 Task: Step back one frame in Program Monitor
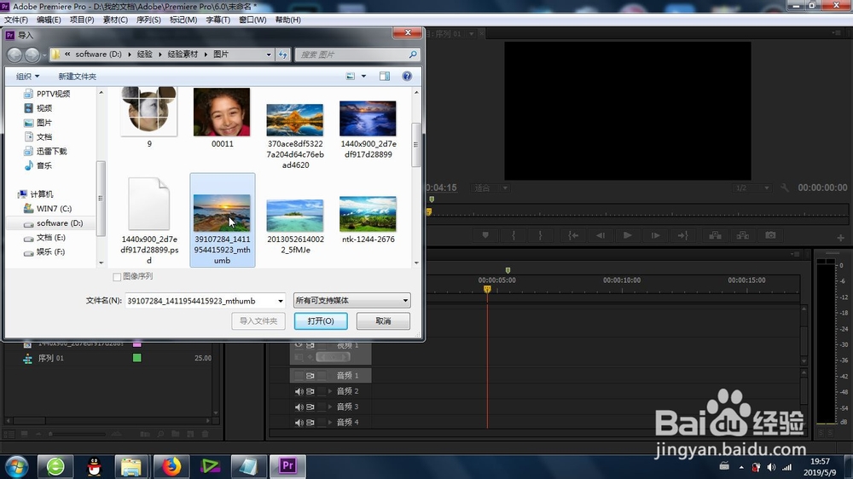(x=600, y=235)
